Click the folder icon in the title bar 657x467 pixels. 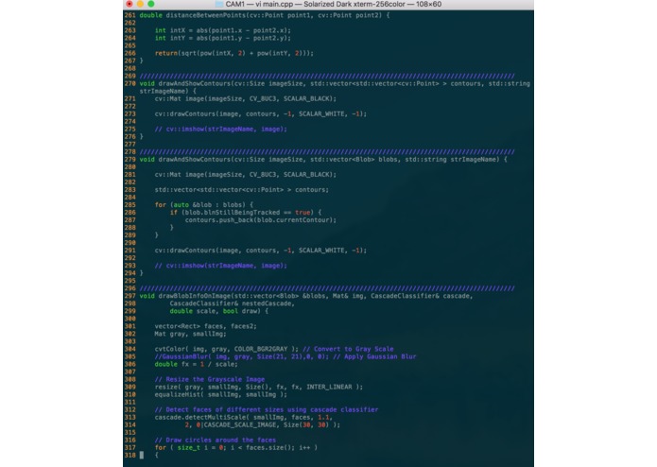[x=219, y=4]
